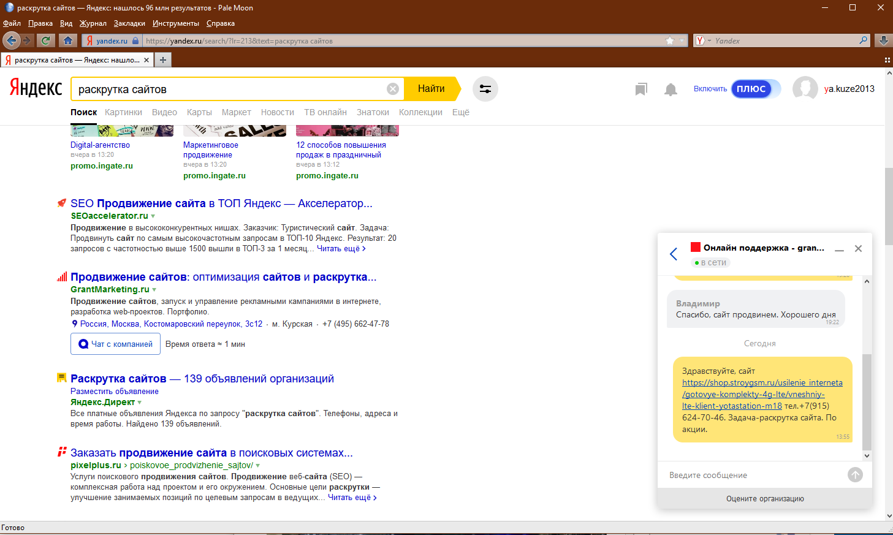Open the Digital-агентство article card
This screenshot has height=535, width=893.
[100, 145]
